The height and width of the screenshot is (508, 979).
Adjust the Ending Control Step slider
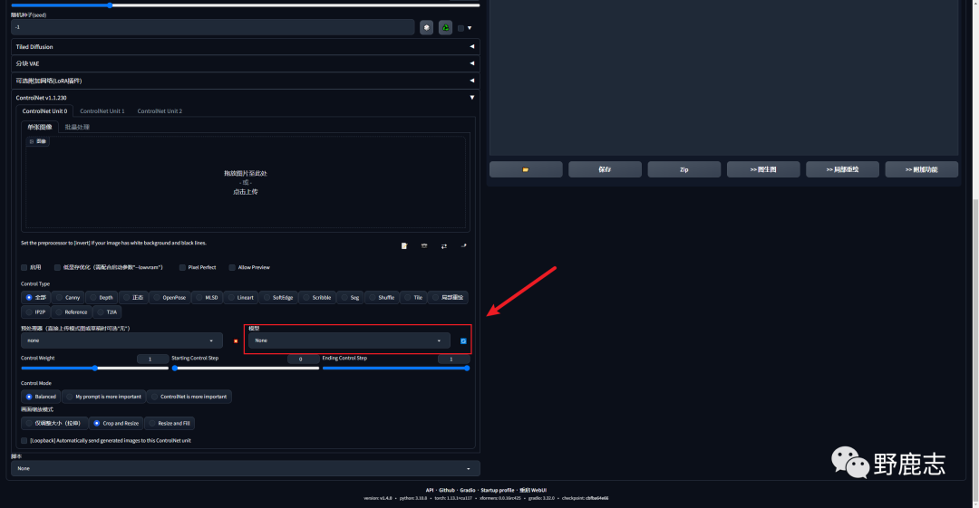(396, 369)
